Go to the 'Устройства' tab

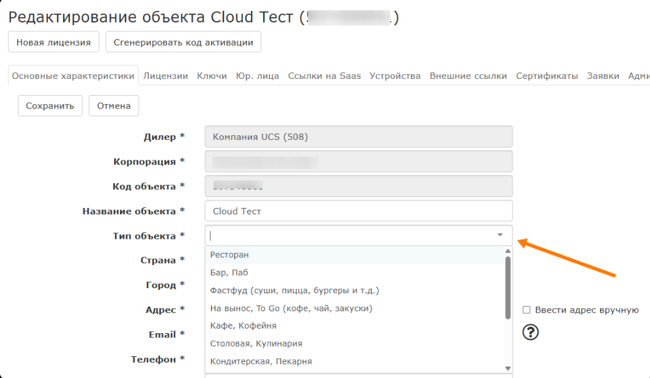tap(395, 76)
